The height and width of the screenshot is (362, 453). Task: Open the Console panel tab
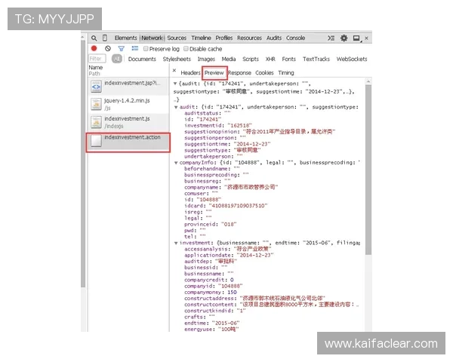point(295,38)
